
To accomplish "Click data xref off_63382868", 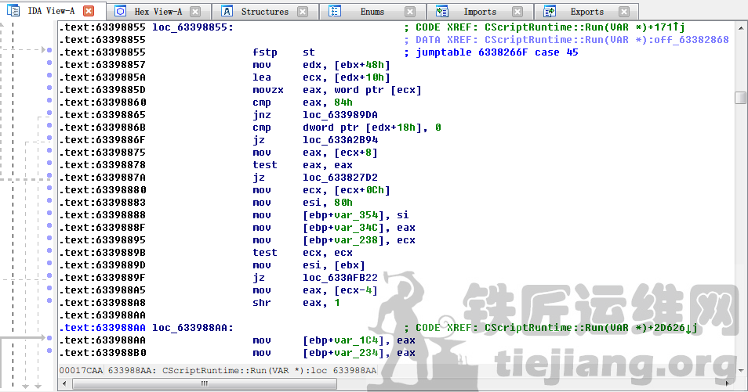I will pyautogui.click(x=692, y=40).
